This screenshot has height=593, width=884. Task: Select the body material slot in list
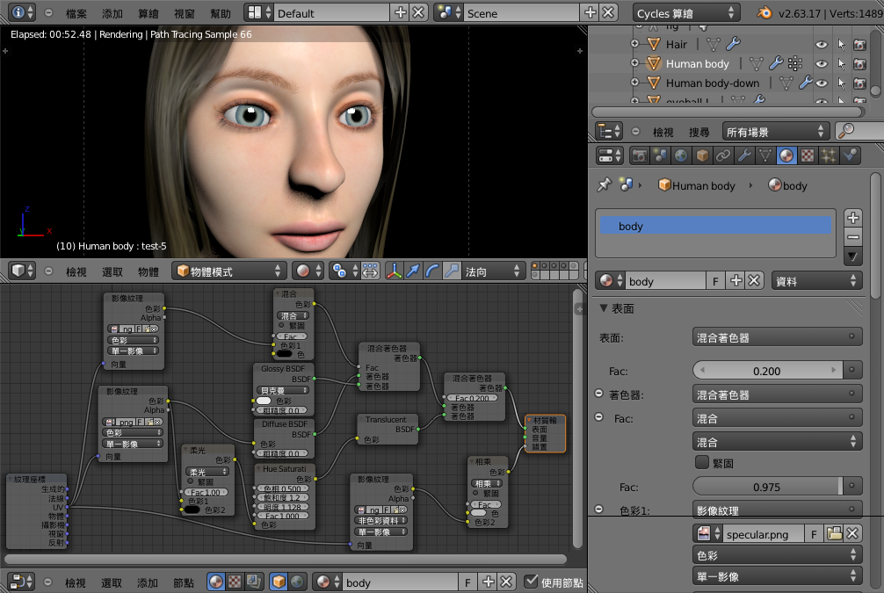(x=715, y=226)
